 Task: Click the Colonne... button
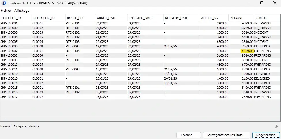pos(188,135)
